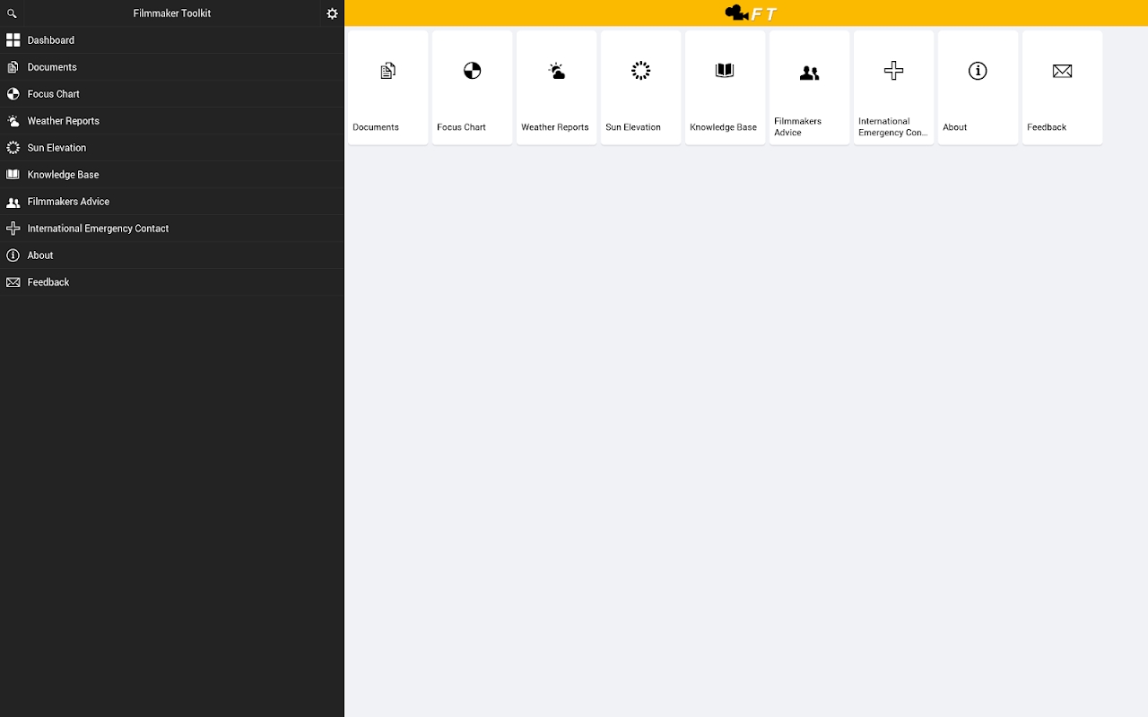
Task: Click the Filmmakers Advice people icon in sidebar
Action: point(13,202)
